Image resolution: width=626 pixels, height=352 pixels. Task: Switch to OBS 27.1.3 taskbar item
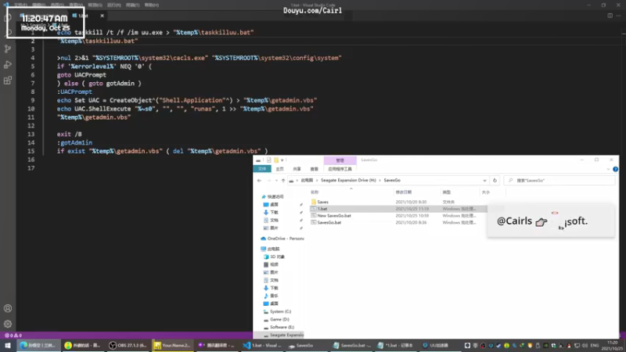click(x=128, y=345)
